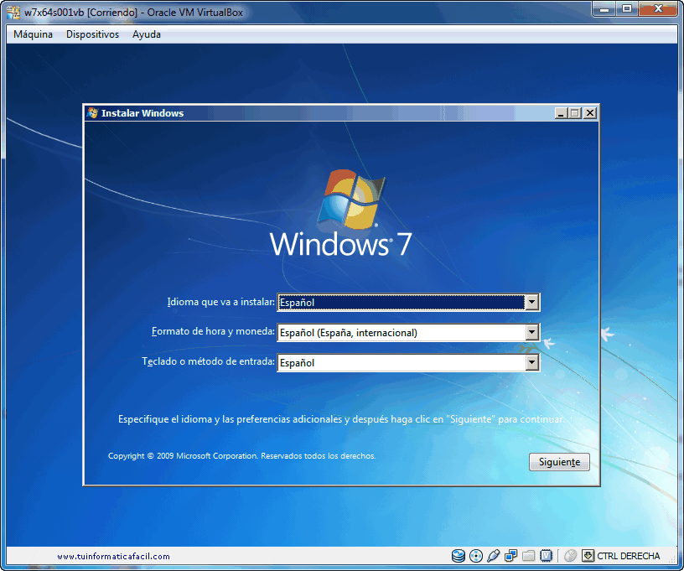Open the Ayuda menu
This screenshot has width=684, height=571.
[x=147, y=34]
